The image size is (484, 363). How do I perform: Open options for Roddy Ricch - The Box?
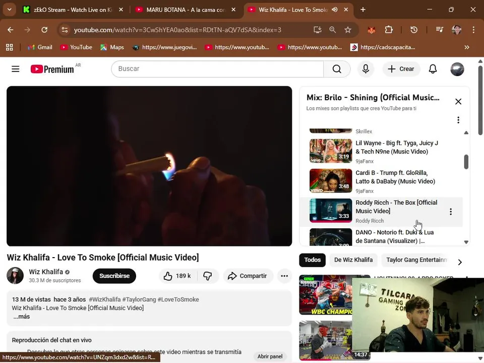point(451,211)
